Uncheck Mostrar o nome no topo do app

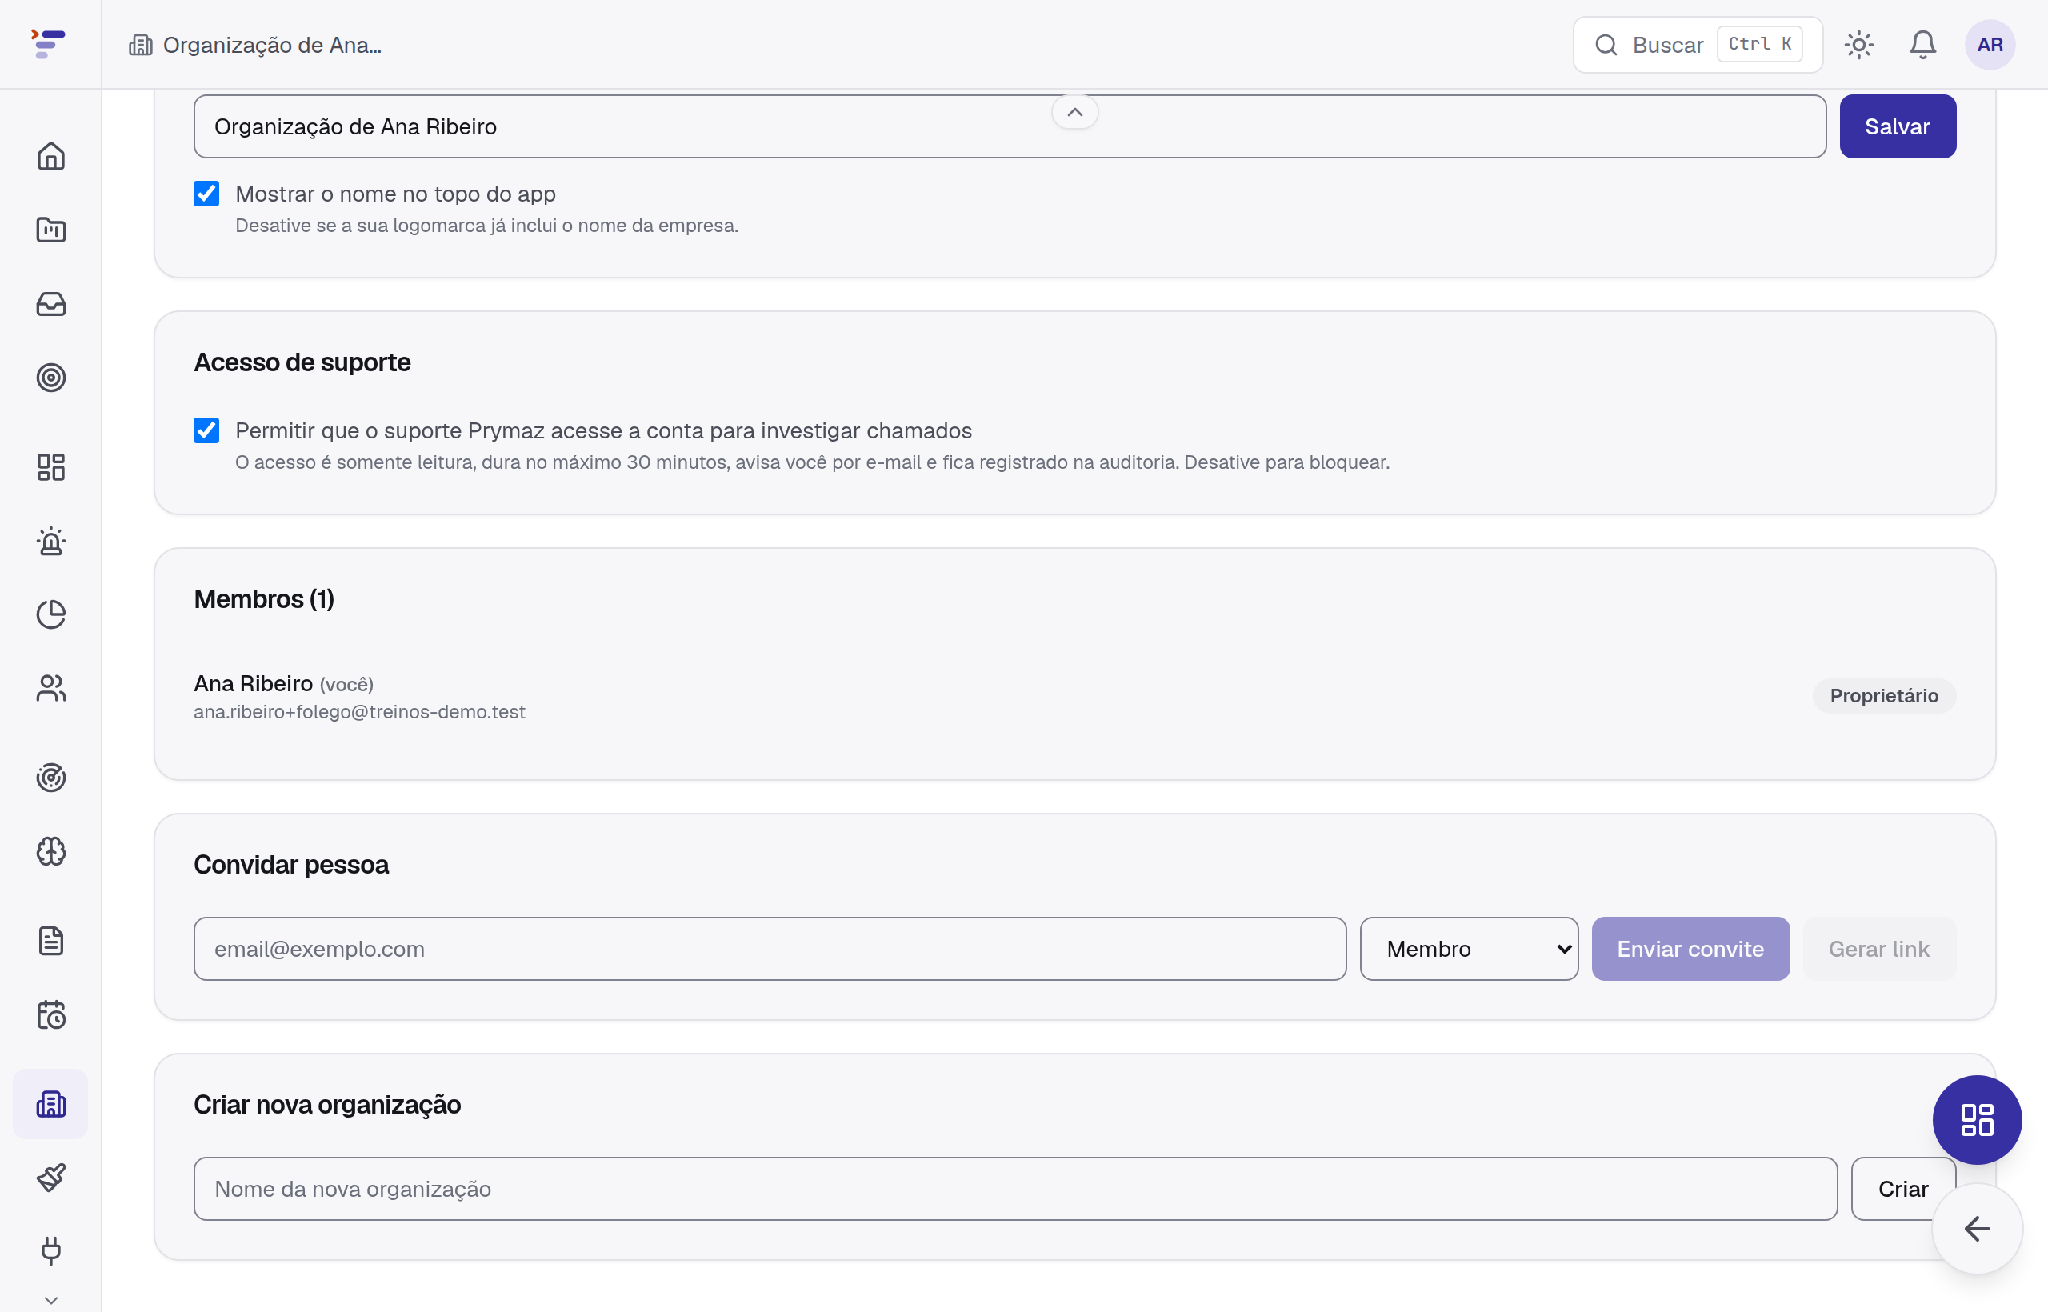206,194
